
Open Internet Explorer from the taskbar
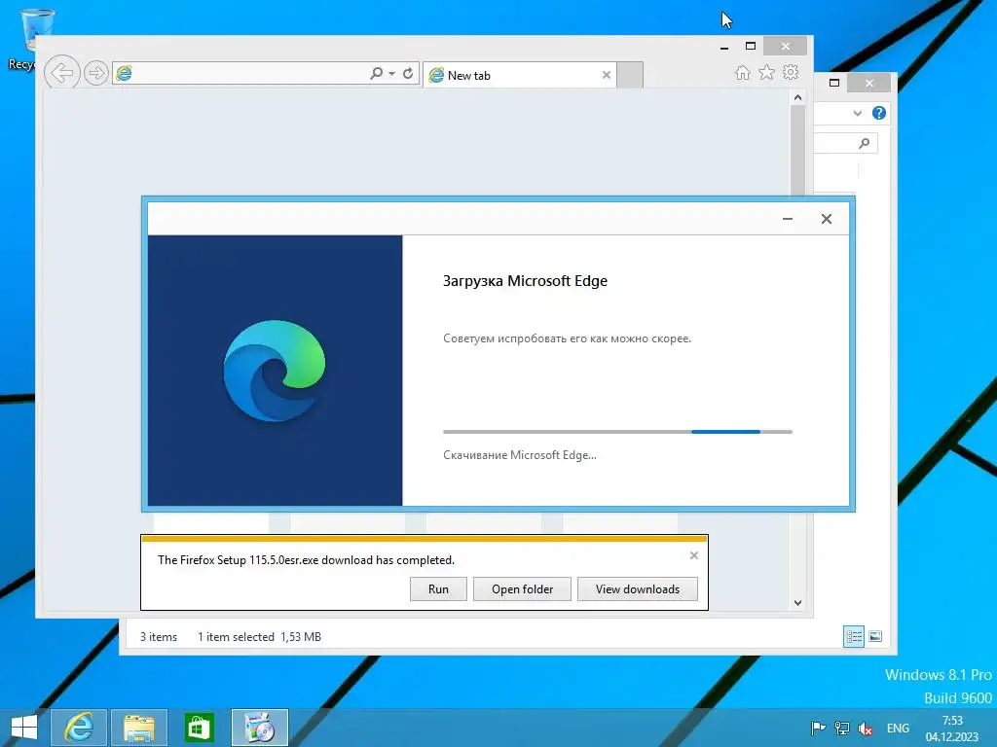(78, 728)
